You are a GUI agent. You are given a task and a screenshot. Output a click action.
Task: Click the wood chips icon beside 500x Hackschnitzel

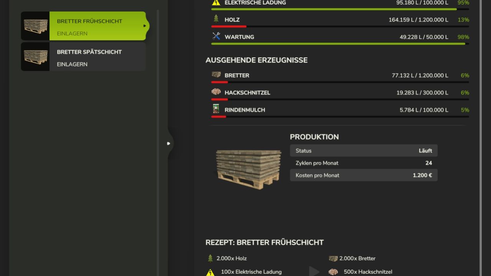point(333,272)
